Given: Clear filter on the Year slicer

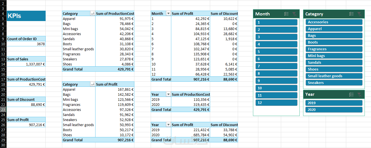Looking at the screenshot, I should pos(359,94).
